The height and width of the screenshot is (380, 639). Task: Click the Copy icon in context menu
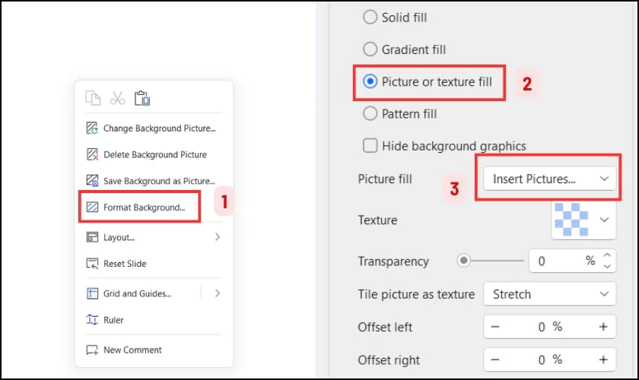[x=93, y=98]
